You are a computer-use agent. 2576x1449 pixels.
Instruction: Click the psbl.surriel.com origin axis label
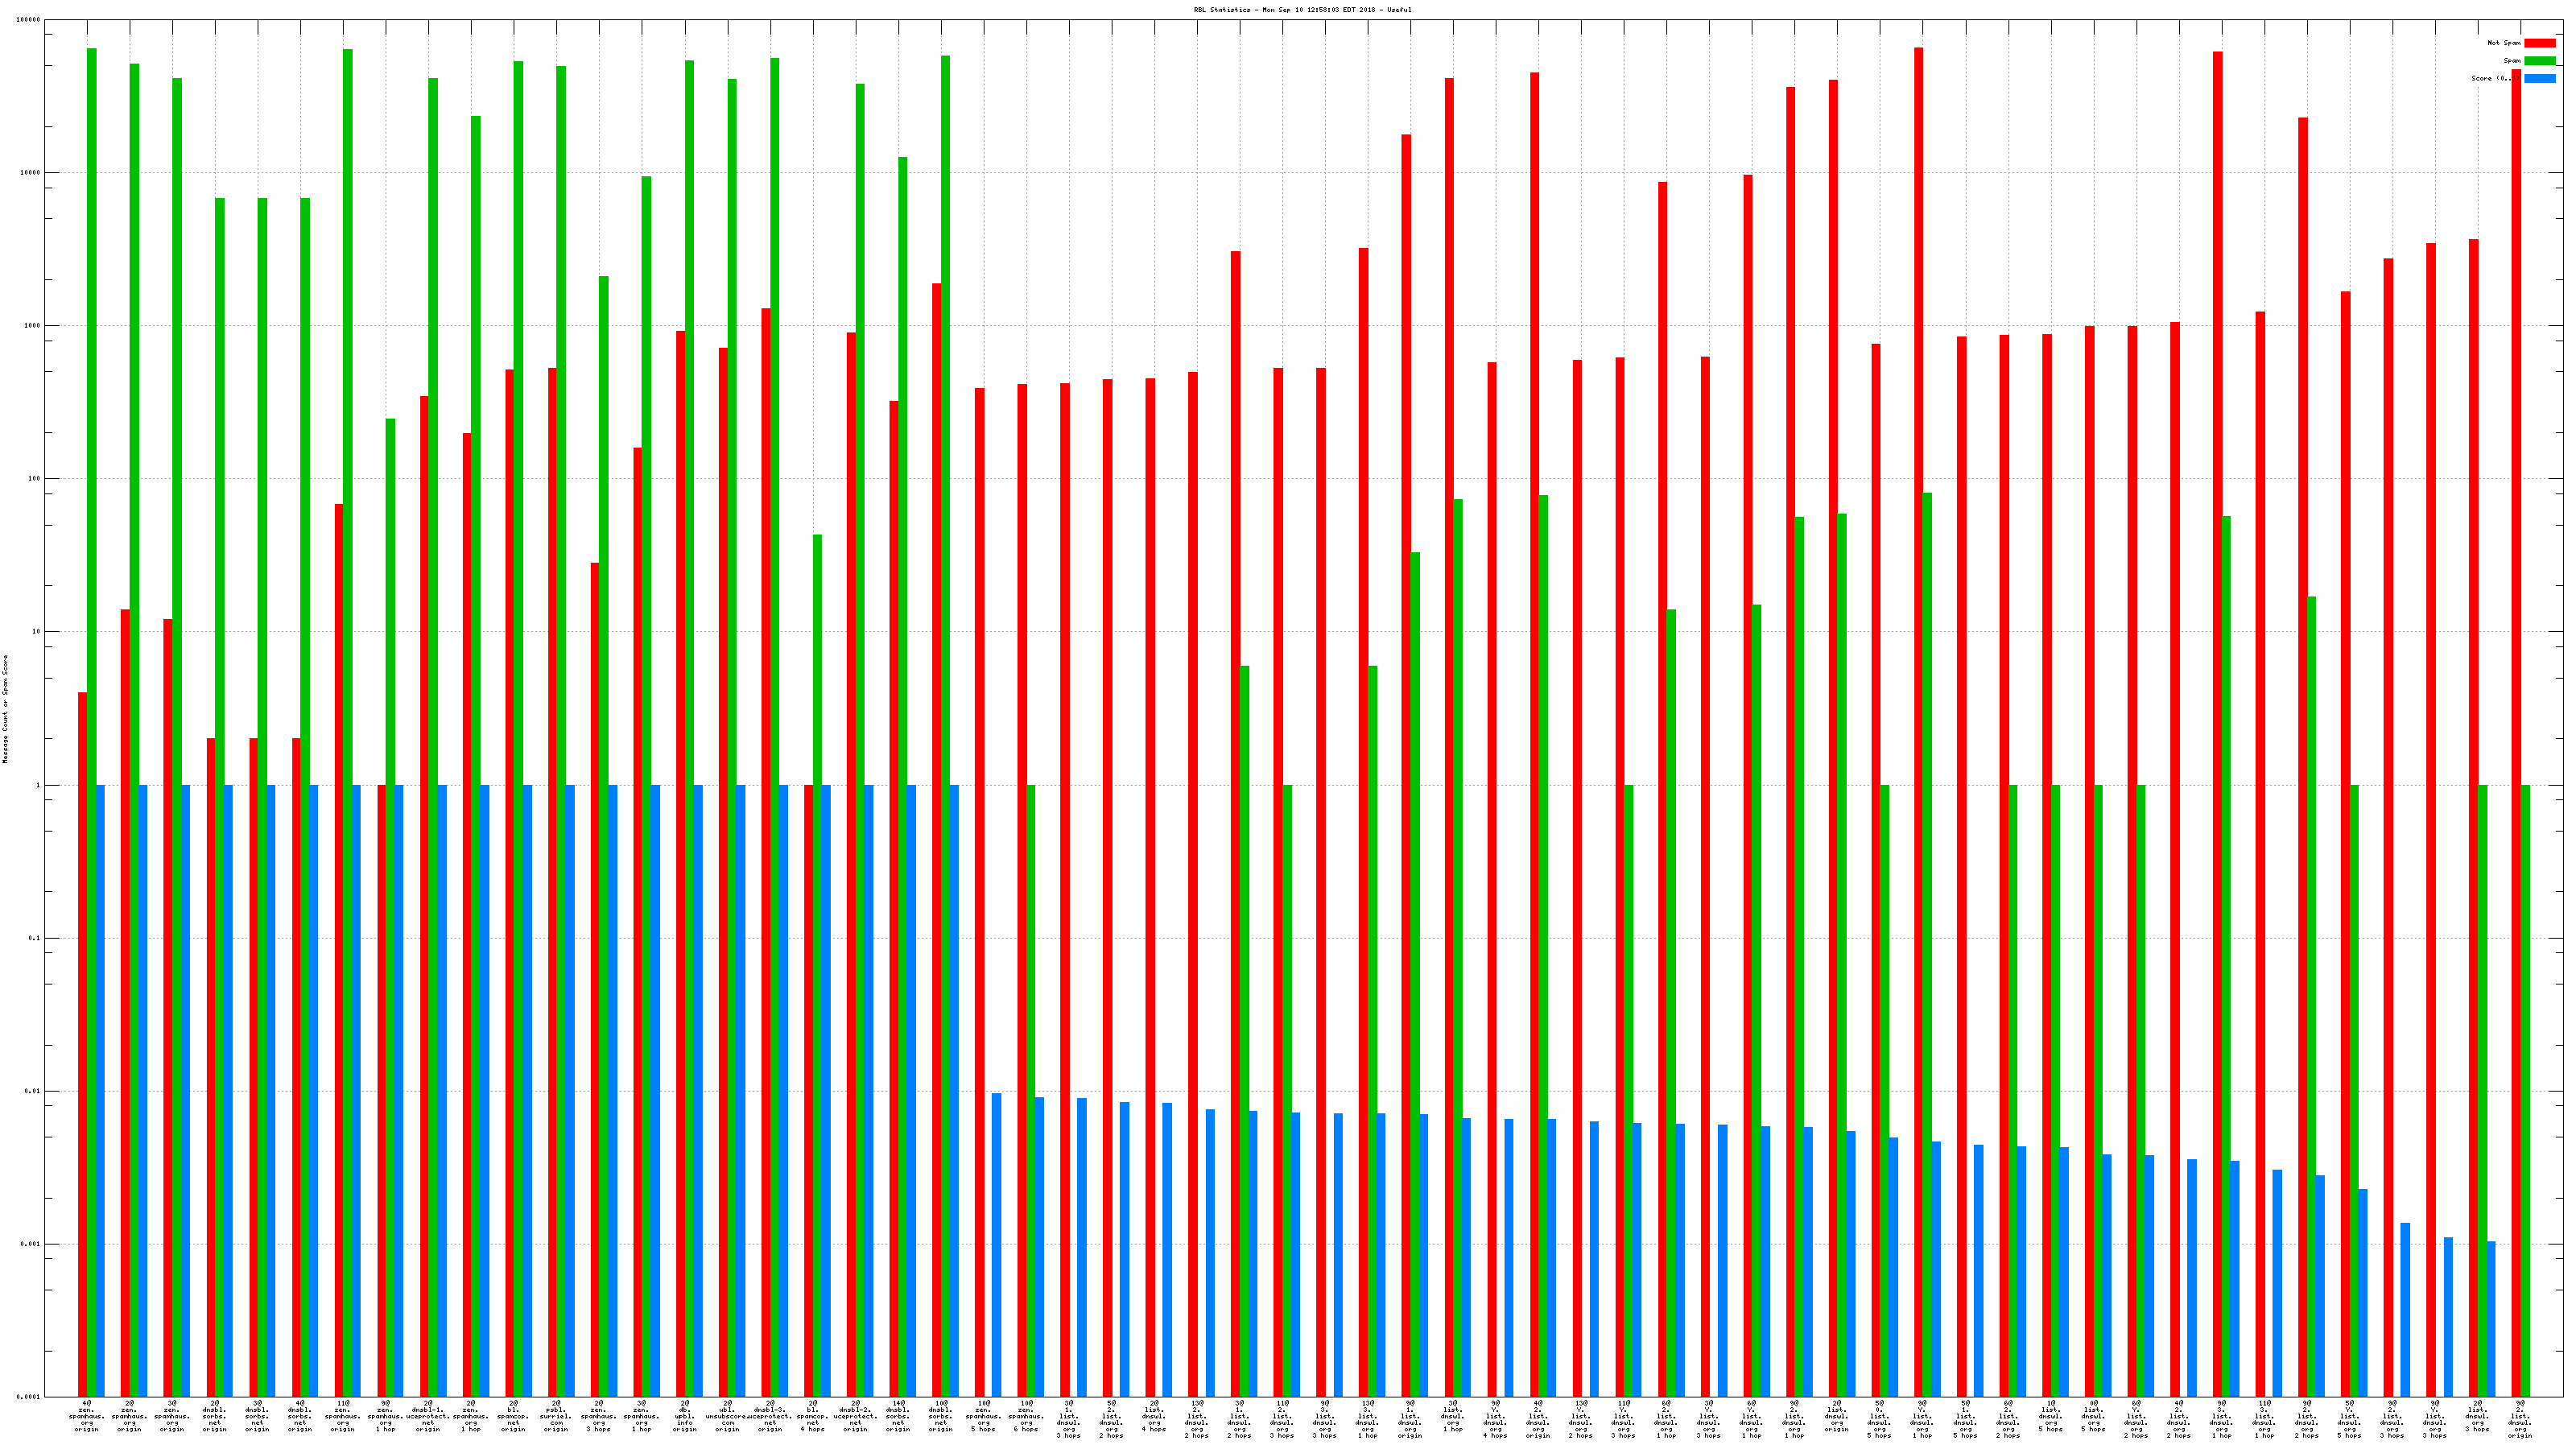tap(556, 1416)
